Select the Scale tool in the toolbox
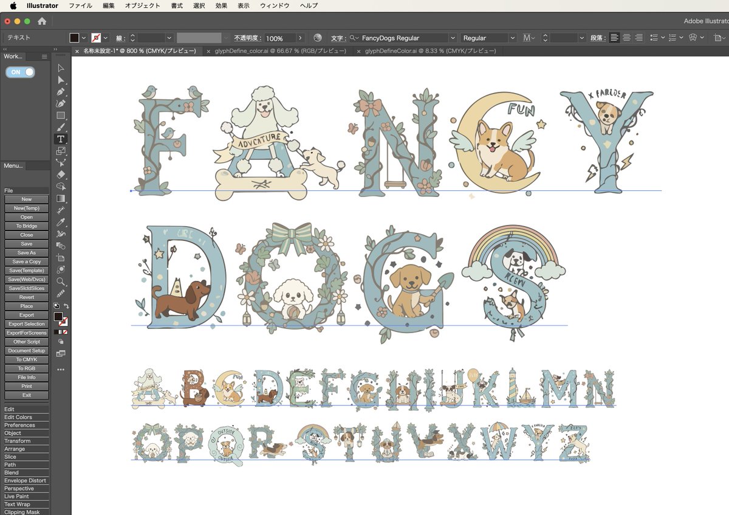The width and height of the screenshot is (729, 515). click(x=61, y=151)
